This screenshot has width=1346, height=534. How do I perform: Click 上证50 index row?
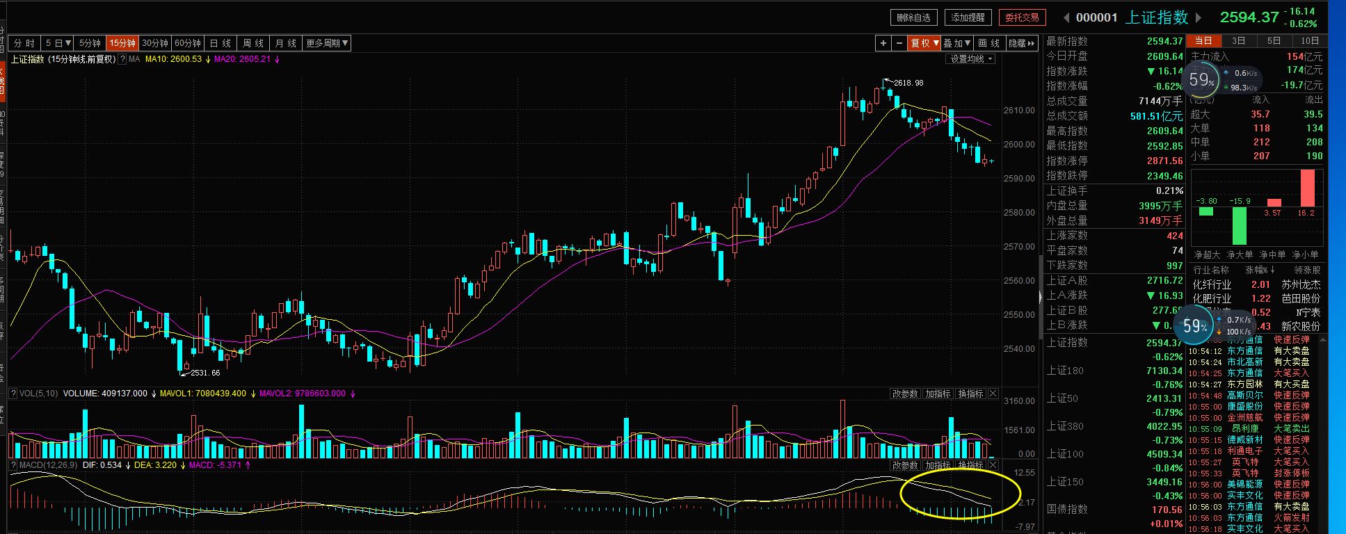click(1114, 405)
